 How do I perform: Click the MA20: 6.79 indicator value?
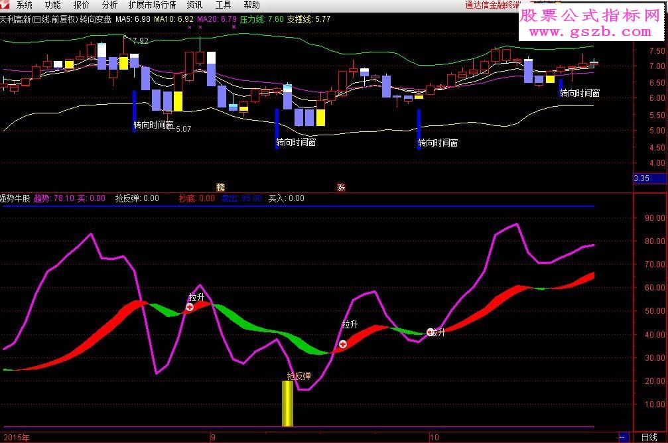click(x=216, y=19)
